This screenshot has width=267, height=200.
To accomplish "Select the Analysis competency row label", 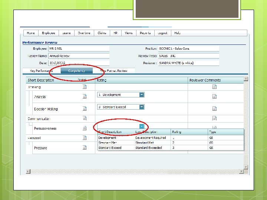I will (40, 97).
